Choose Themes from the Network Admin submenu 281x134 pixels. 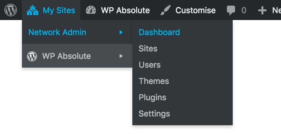[x=154, y=81]
